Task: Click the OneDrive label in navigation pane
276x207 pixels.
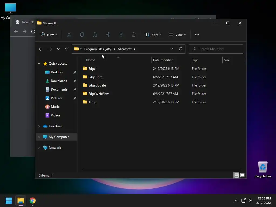Action: [x=55, y=126]
